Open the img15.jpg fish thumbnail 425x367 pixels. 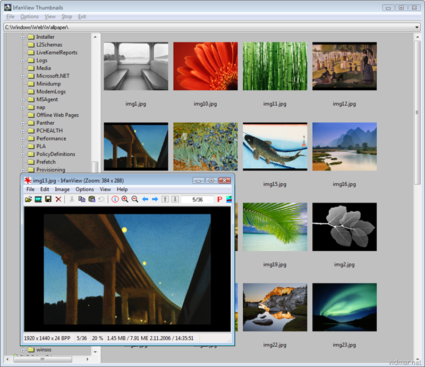pyautogui.click(x=275, y=147)
